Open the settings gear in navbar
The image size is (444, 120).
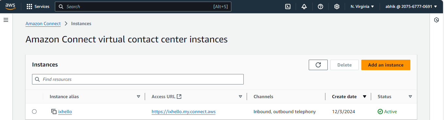point(337,7)
